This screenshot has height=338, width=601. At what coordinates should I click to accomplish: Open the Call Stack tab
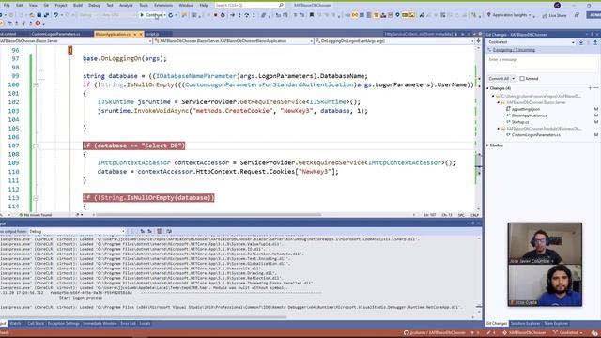point(36,323)
